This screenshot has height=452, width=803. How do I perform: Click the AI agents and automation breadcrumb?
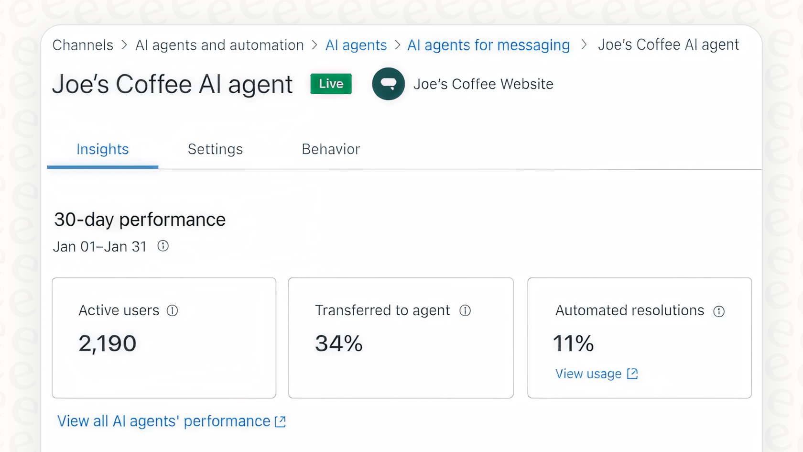[219, 44]
